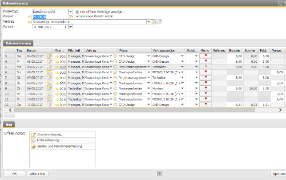The image size is (286, 180).
Task: Click into the Projekt field P100018
Action: (50, 17)
